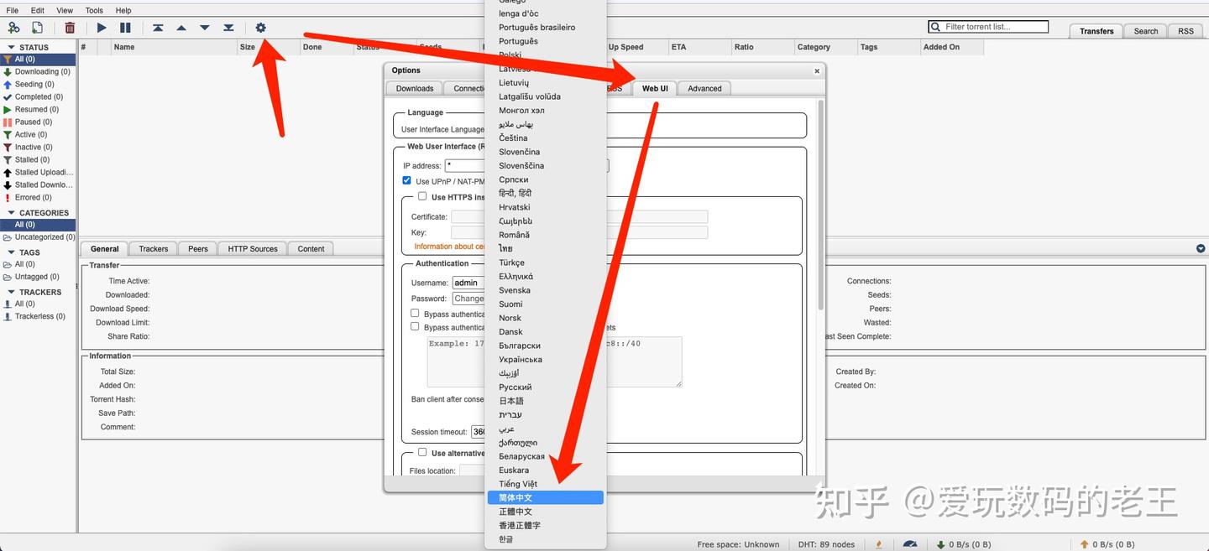Click the Resume play icon in toolbar
This screenshot has height=551, width=1209.
tap(102, 28)
